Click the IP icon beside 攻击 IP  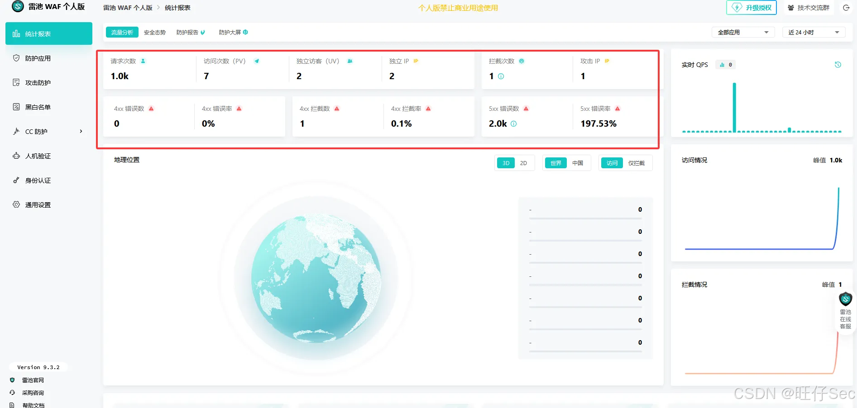607,61
